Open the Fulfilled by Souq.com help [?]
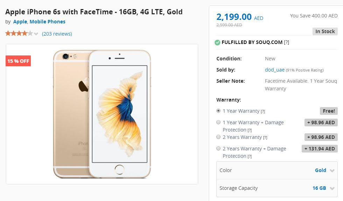This screenshot has height=201, width=343. coord(287,43)
